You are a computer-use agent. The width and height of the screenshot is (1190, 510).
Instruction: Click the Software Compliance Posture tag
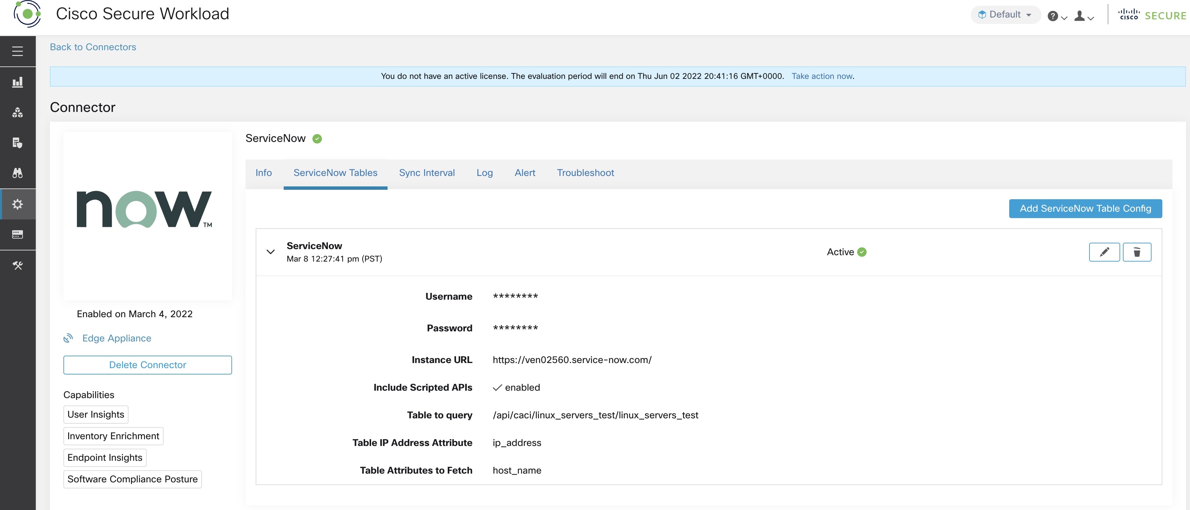[133, 479]
